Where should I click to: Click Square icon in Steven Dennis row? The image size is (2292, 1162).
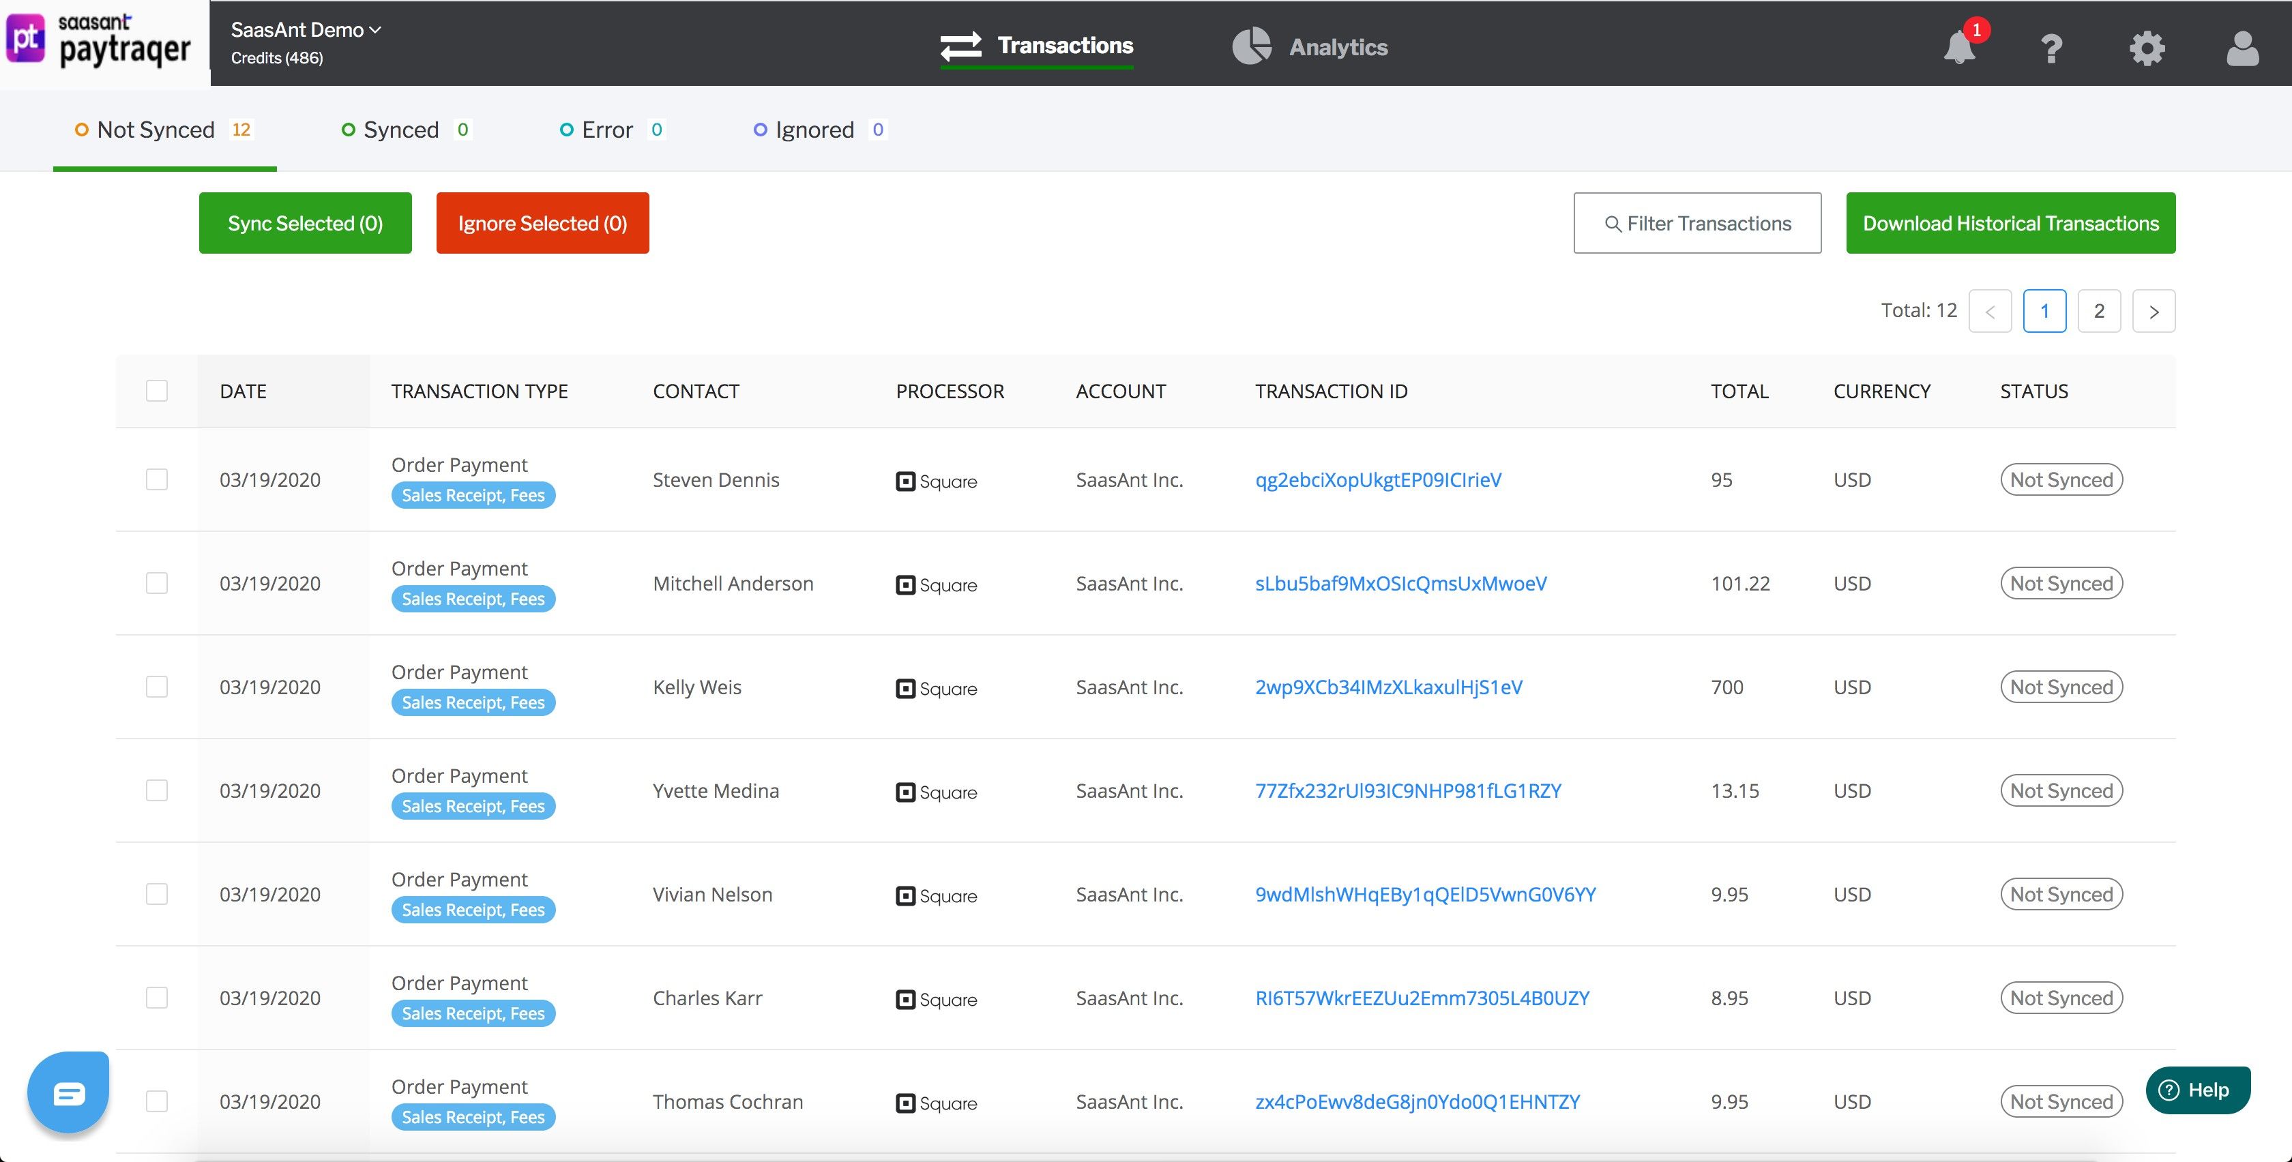point(905,481)
